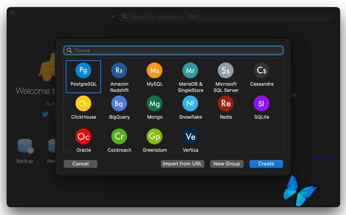The image size is (346, 215).
Task: Select the Oracle driver icon
Action: (83, 136)
